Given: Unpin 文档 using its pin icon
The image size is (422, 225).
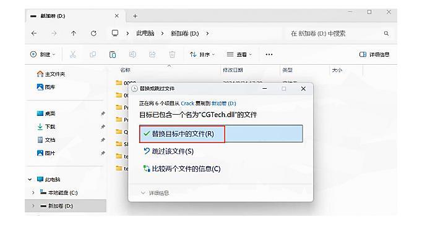Looking at the screenshot, I should coord(103,140).
